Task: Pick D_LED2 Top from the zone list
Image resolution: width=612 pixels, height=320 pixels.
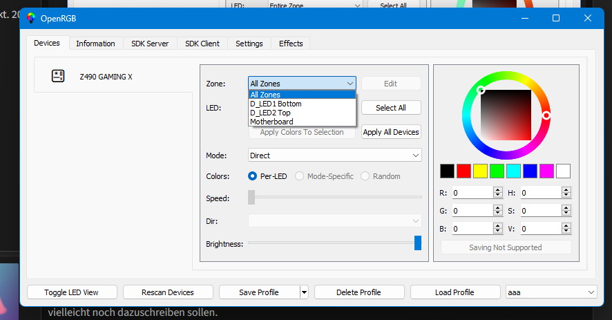Action: [302, 113]
